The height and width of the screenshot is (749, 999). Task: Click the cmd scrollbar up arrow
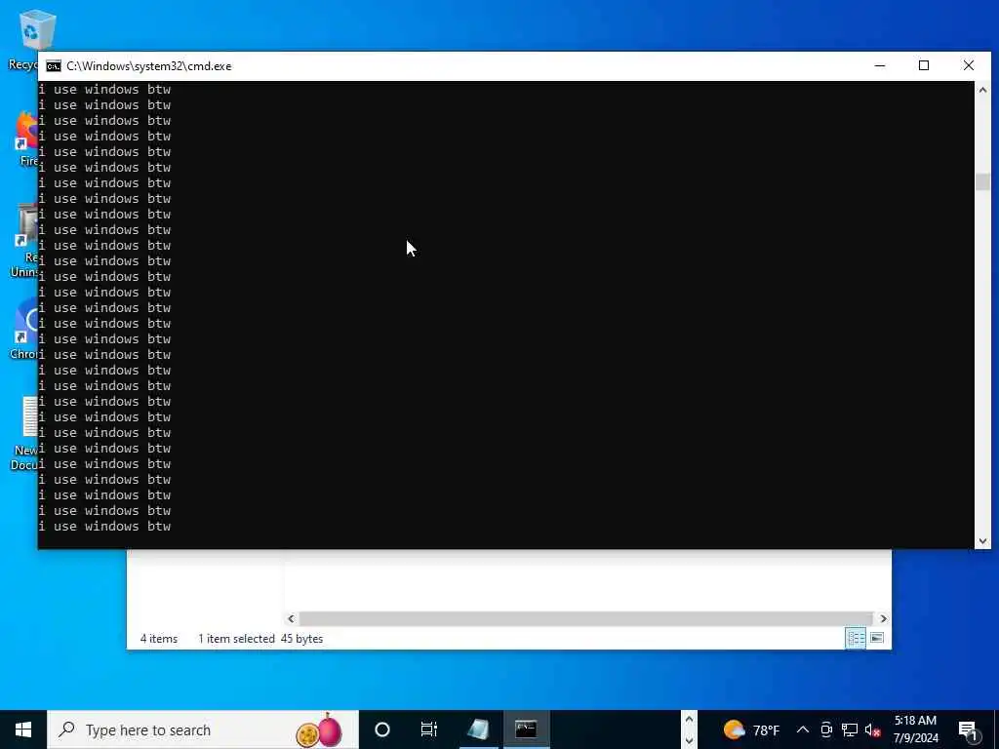point(982,91)
